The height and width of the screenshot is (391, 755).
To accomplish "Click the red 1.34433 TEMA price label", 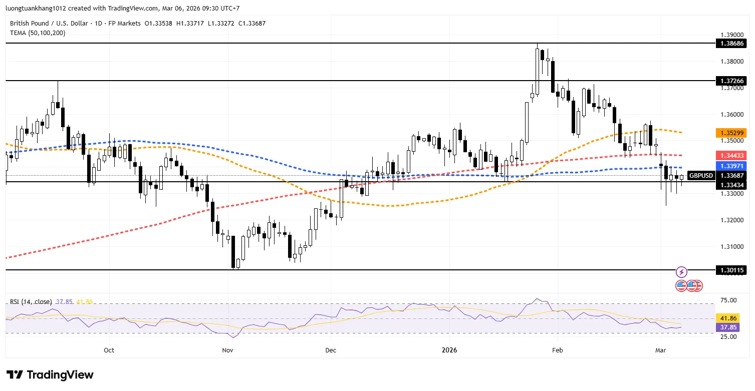I will point(732,156).
